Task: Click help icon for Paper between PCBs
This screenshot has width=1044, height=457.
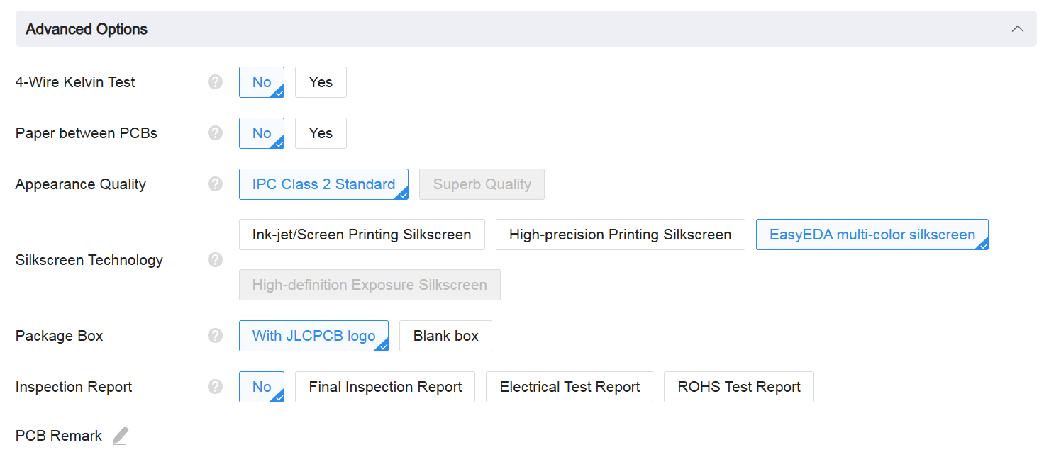Action: [x=216, y=133]
